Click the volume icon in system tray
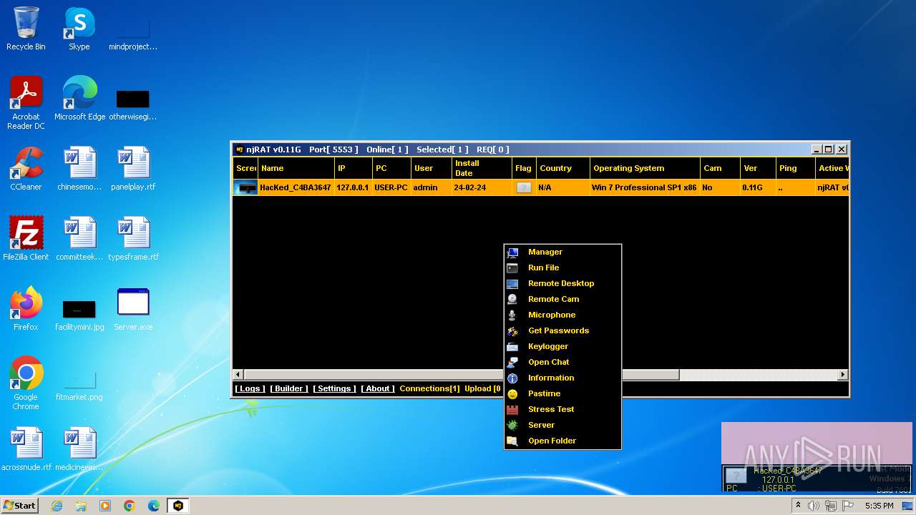The image size is (916, 515). 814,506
